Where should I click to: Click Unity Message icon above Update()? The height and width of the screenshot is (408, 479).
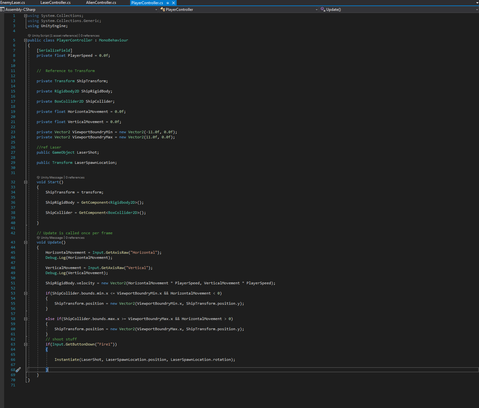tap(38, 238)
